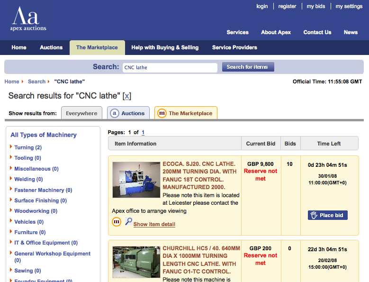Show results from Auctions only
The width and height of the screenshot is (369, 282).
(x=128, y=113)
